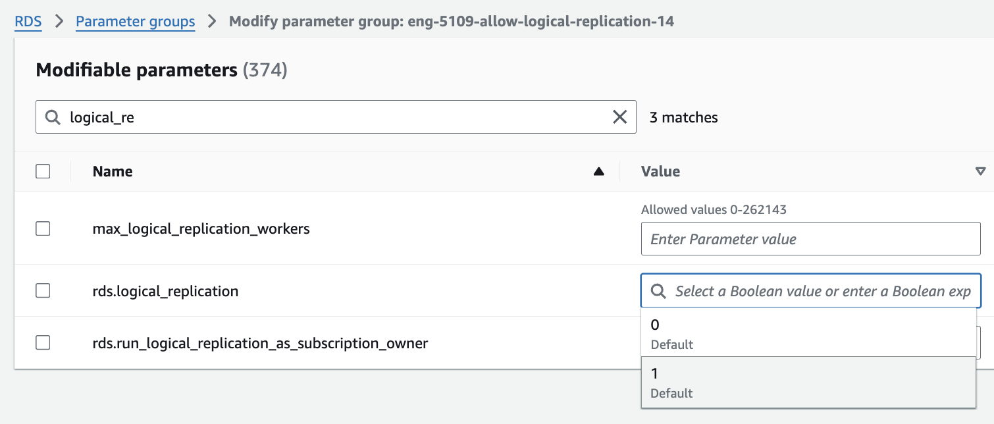
Task: Click the '3 matches' result count
Action: [683, 118]
